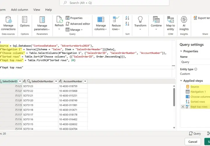Click cell 10-4030-018759
210x146 pixels.
[x=73, y=86]
